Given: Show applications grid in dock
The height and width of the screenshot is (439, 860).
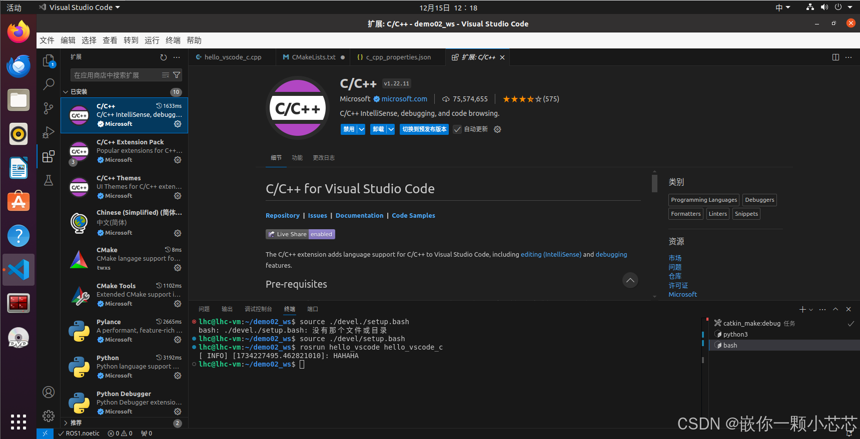Looking at the screenshot, I should [x=19, y=422].
